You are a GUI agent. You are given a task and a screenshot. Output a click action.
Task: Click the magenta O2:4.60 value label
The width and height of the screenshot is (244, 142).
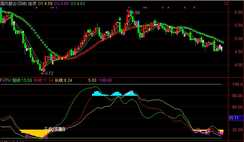tap(62, 3)
